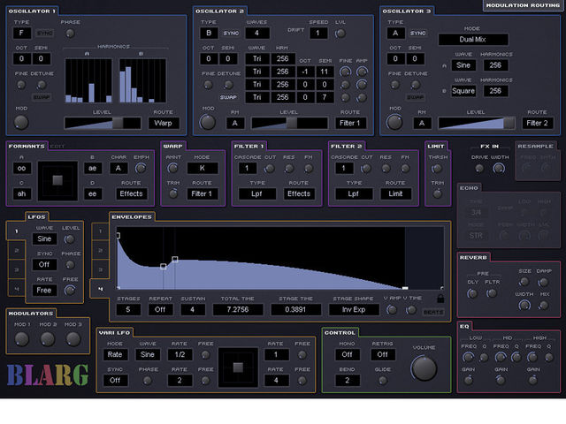Toggle Swap on Oscillator 3

tap(415, 97)
